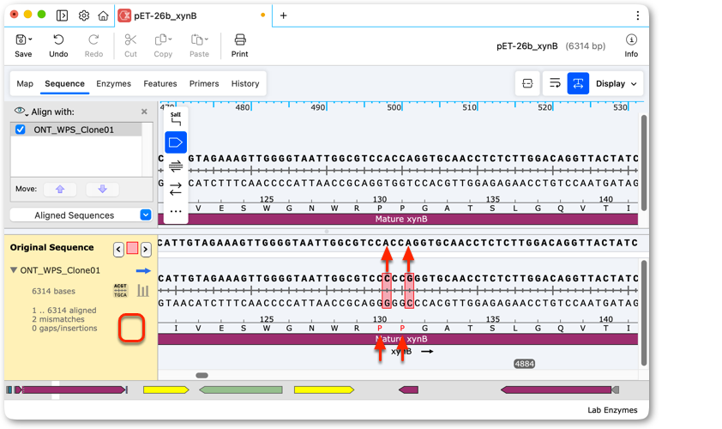Open the Enzymes tab
This screenshot has height=429, width=722.
[x=113, y=83]
